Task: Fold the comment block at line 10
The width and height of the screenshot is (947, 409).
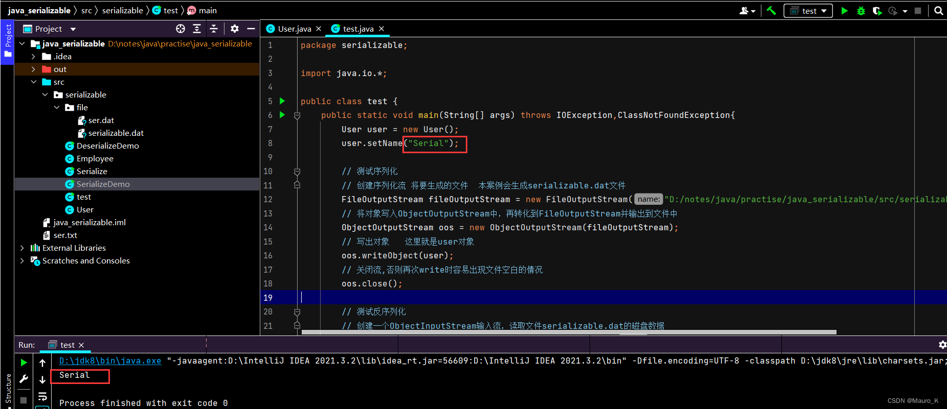Action: [297, 172]
